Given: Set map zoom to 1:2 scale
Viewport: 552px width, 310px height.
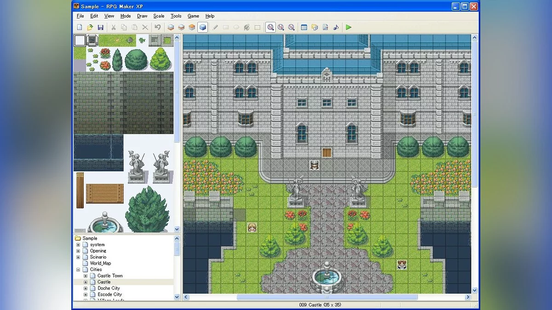Looking at the screenshot, I should (x=281, y=28).
